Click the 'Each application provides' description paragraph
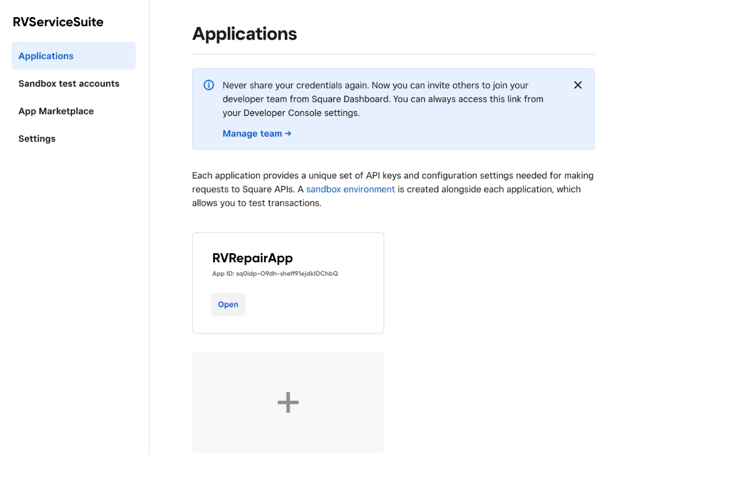Screen dimensions: 733x488 click(392, 189)
